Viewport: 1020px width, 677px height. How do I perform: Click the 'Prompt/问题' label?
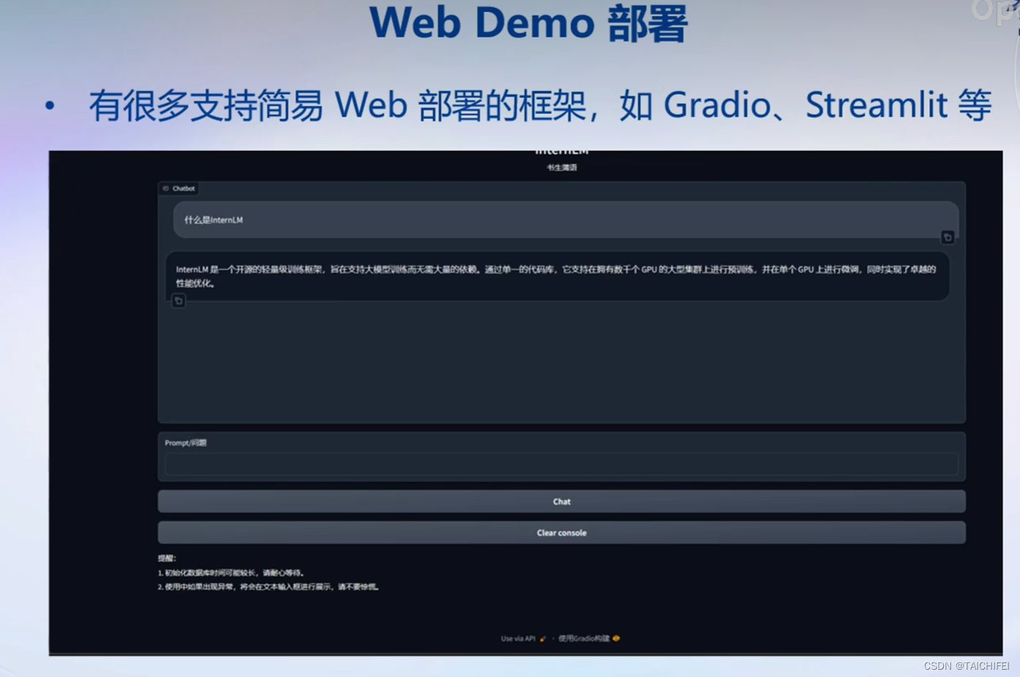click(x=185, y=443)
